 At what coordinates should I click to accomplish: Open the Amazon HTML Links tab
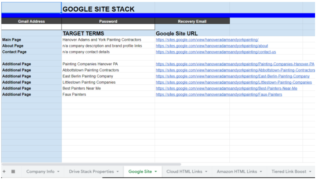coord(237,171)
